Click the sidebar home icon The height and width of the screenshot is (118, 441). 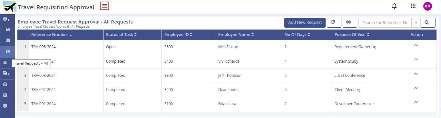(5, 63)
